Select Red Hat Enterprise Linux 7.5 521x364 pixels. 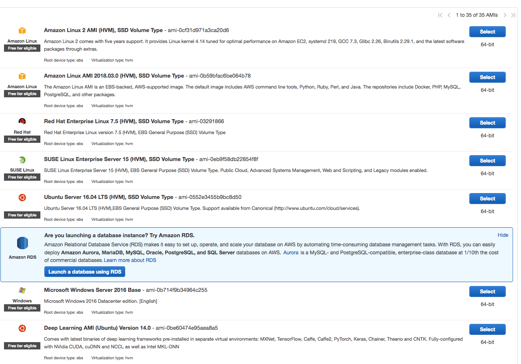coord(487,123)
